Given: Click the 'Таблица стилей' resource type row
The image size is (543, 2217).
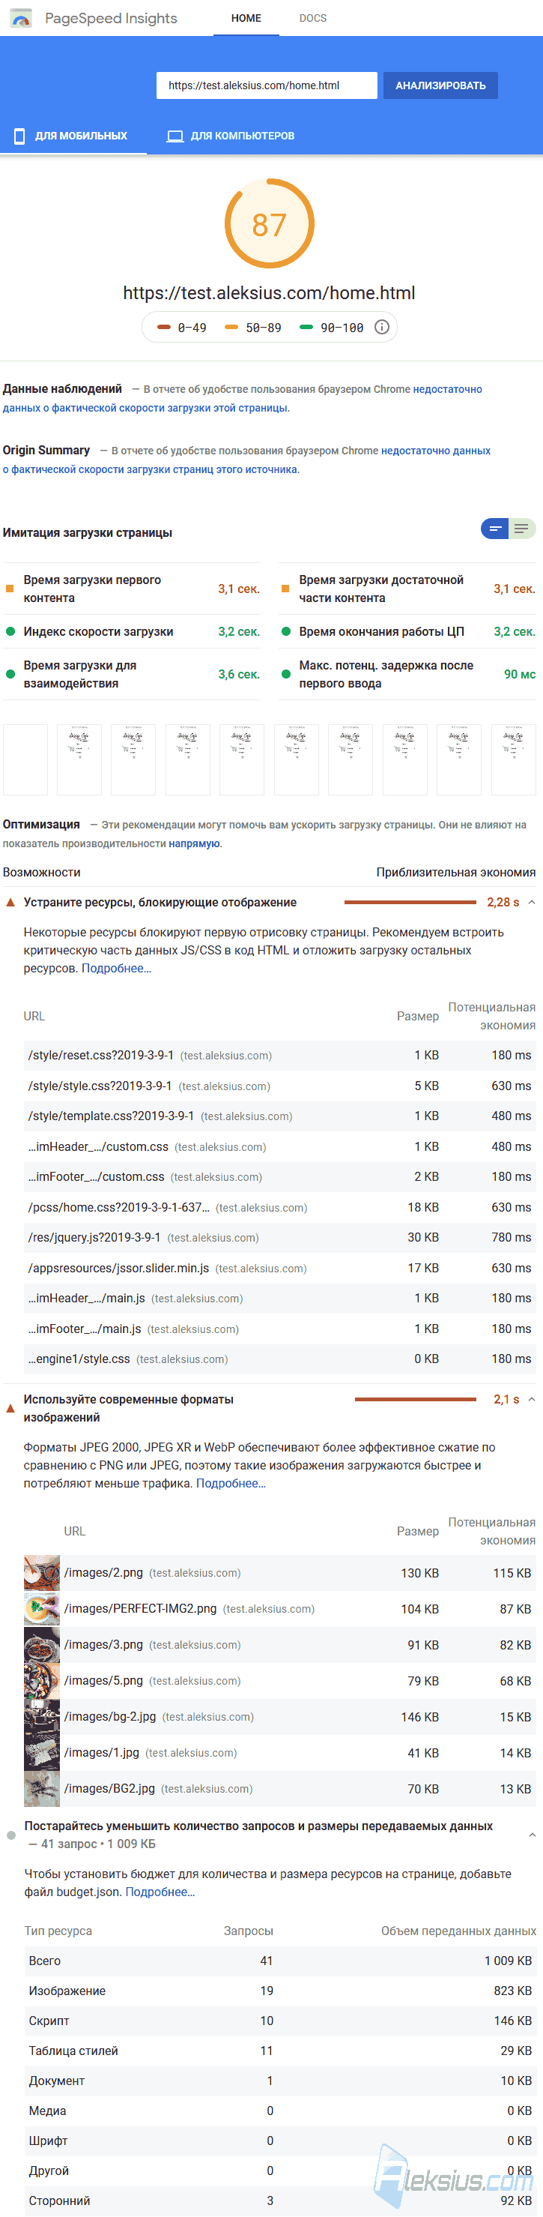Looking at the screenshot, I should coord(280,2051).
